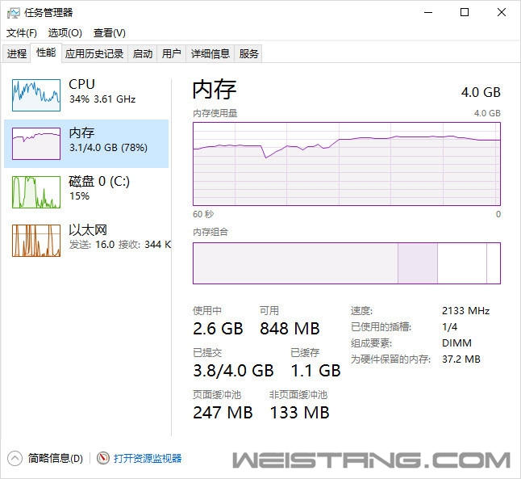This screenshot has height=479, width=521.
Task: Open the 查看(V) menu
Action: (x=110, y=33)
